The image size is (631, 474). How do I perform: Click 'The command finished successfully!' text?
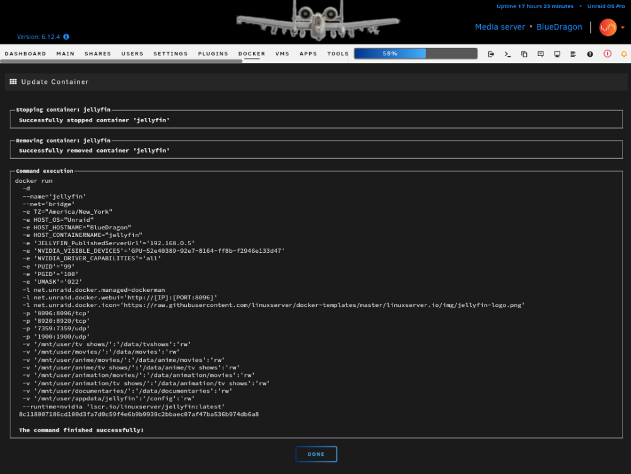81,430
